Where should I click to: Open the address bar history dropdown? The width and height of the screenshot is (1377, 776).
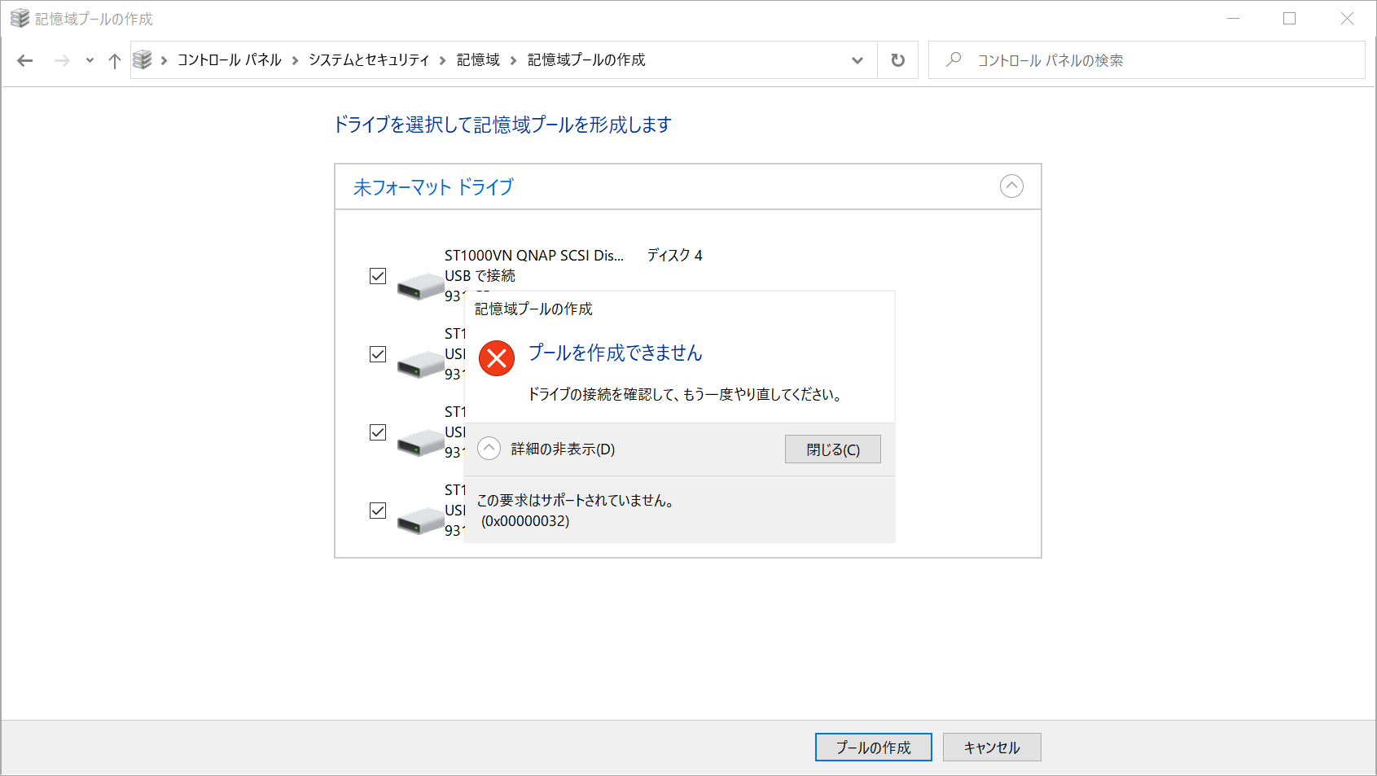[x=857, y=59]
